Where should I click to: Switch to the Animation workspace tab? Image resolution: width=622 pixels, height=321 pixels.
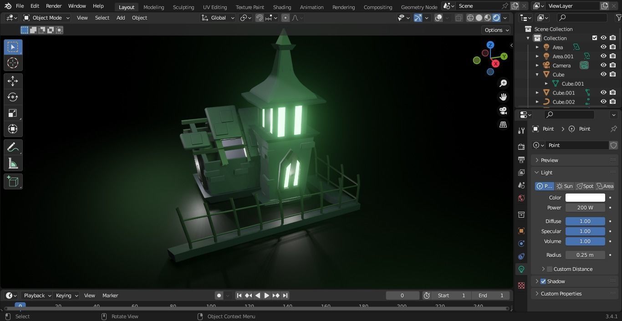311,7
